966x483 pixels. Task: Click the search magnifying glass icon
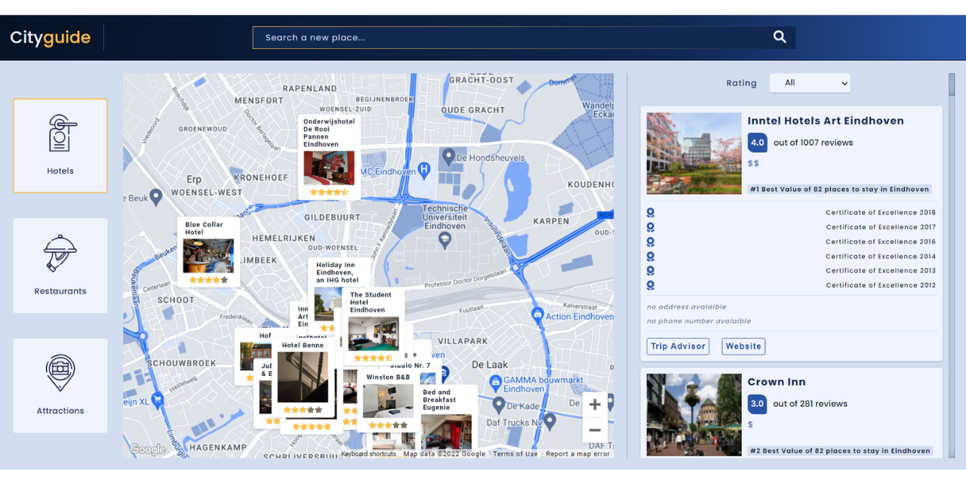(779, 37)
